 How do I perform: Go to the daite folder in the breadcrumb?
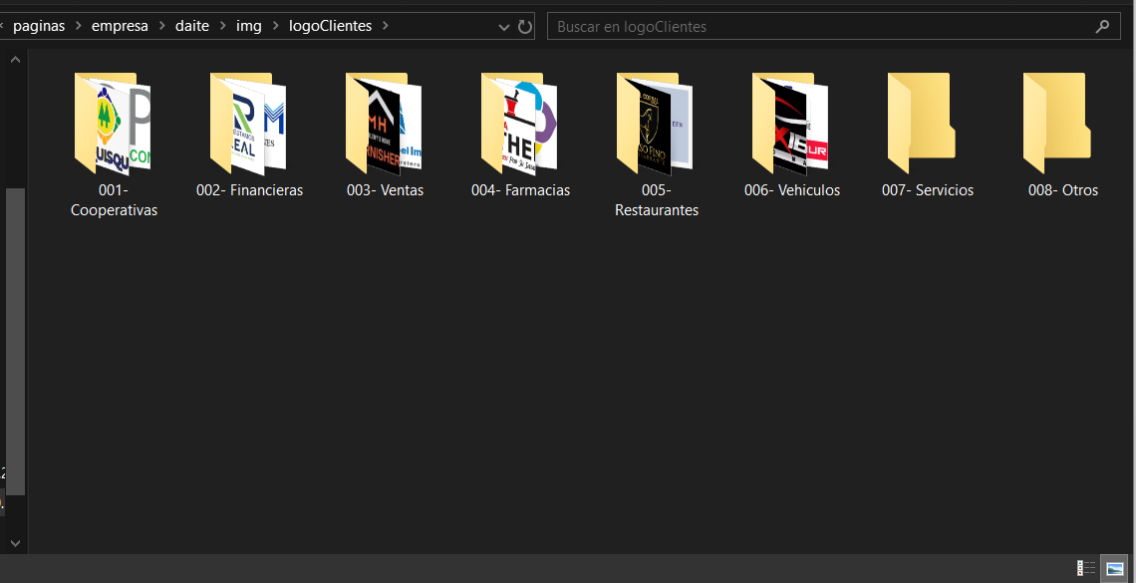pos(192,26)
